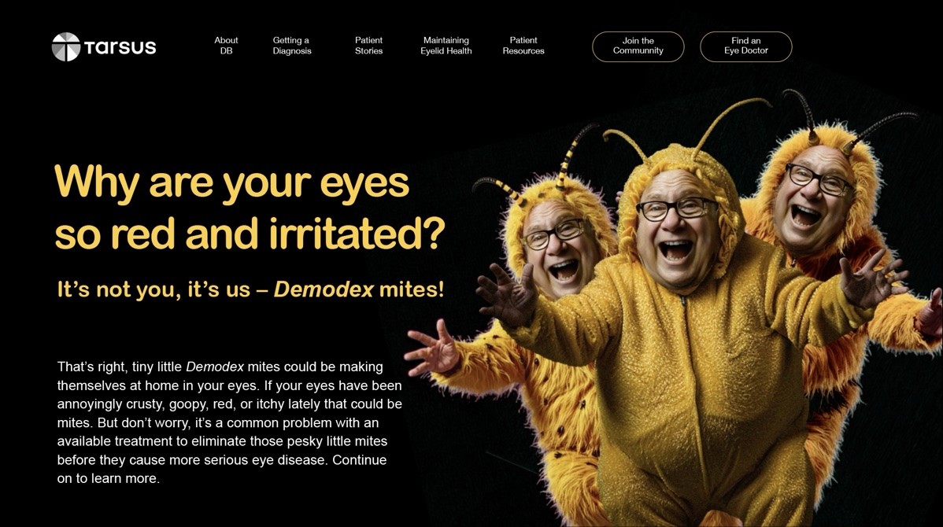
Task: Select Maintaining Eyelid Health in navigation
Action: pyautogui.click(x=446, y=46)
